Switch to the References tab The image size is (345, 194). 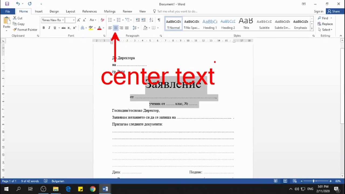click(89, 11)
